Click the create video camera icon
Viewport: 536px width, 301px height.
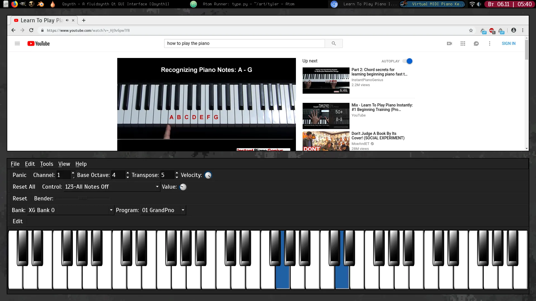[x=449, y=43]
